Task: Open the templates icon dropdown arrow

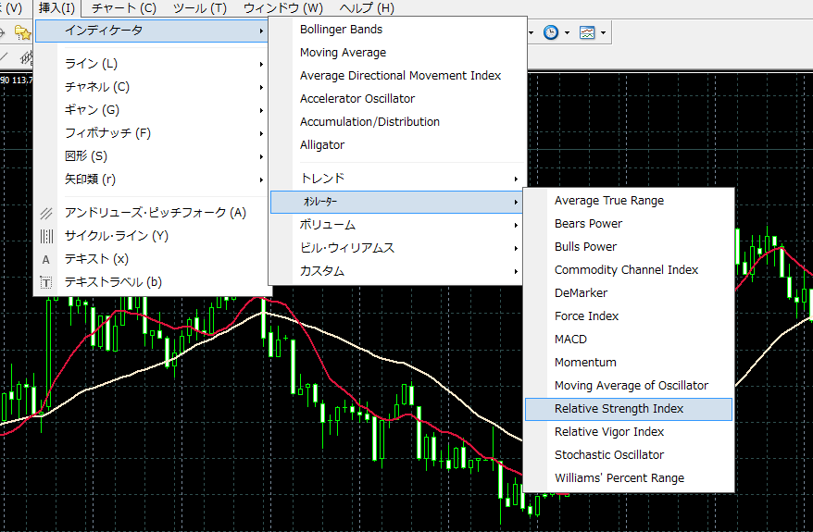Action: point(603,32)
